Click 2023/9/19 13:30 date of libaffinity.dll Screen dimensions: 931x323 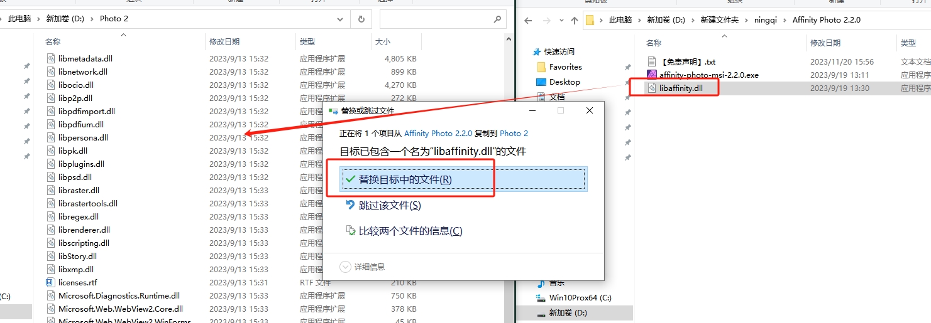pyautogui.click(x=840, y=88)
